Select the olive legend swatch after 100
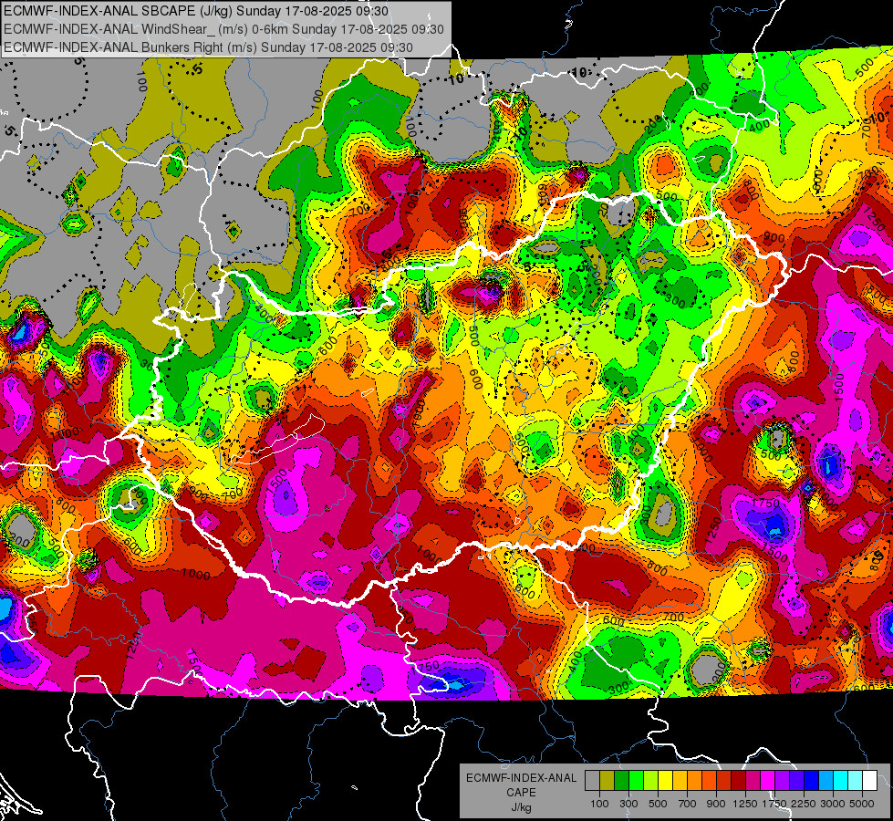The width and height of the screenshot is (893, 821). click(x=607, y=781)
